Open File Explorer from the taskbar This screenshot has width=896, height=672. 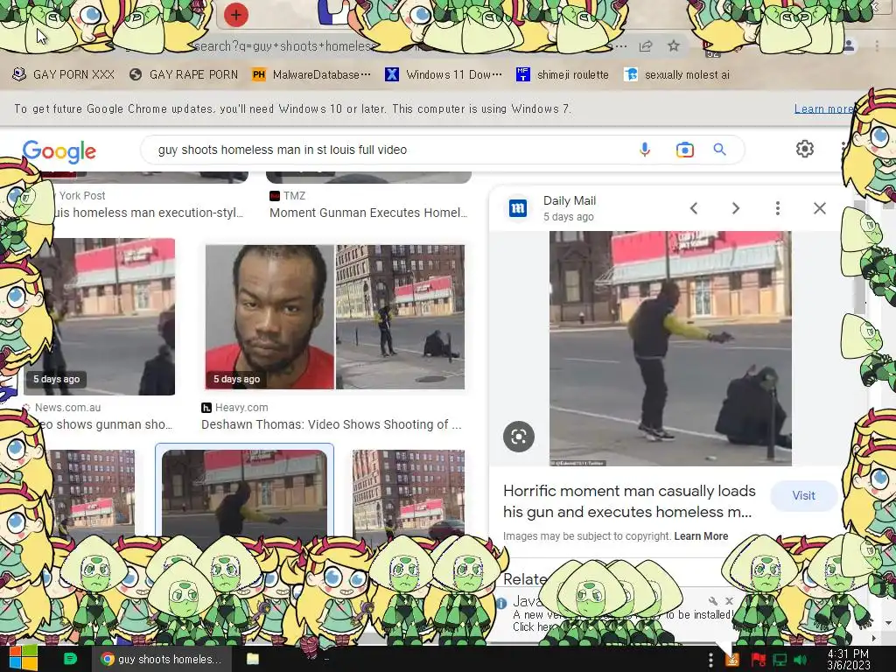tap(253, 659)
